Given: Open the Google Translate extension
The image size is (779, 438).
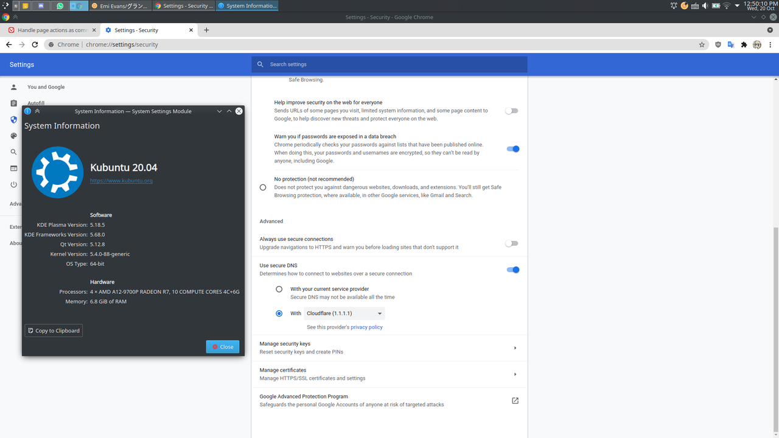Looking at the screenshot, I should point(731,44).
